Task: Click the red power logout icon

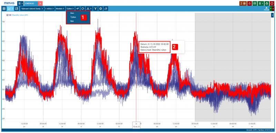Action: tap(272, 3)
